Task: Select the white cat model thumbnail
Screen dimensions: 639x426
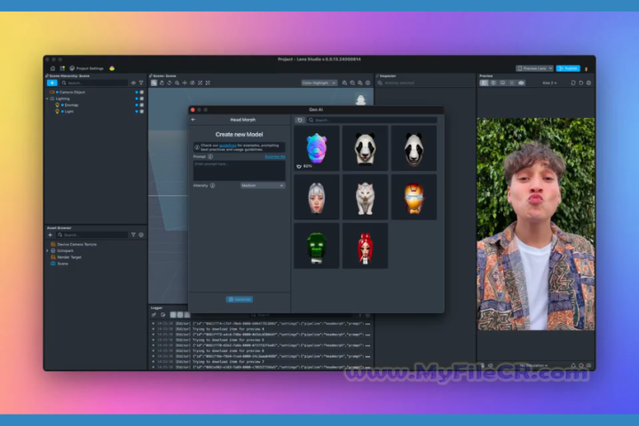Action: [365, 197]
